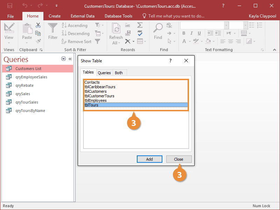
Task: Click the Undo arrow icon
Action: [x=25, y=6]
